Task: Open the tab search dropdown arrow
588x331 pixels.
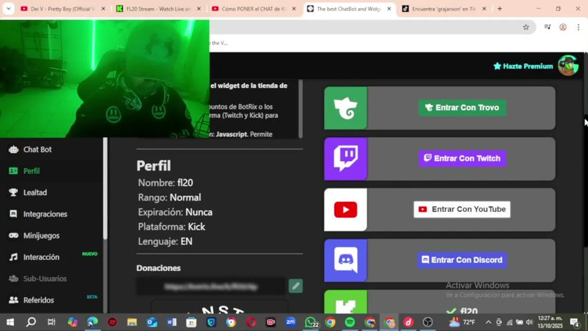Action: click(9, 9)
